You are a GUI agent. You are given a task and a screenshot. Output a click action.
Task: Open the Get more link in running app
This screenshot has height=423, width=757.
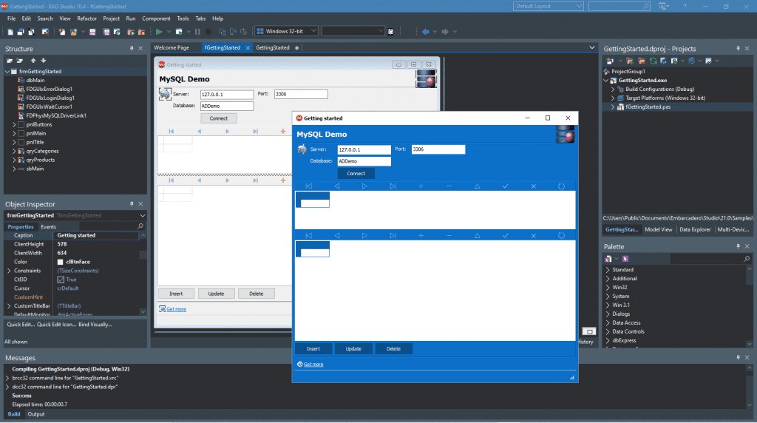[x=313, y=364]
